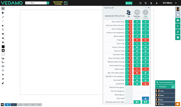This screenshot has height=107, width=181.
Task: Toggle the Synchronise browsing checkbox
Action: [66, 3]
